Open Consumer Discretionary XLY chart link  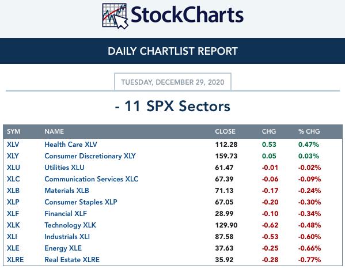pyautogui.click(x=90, y=156)
